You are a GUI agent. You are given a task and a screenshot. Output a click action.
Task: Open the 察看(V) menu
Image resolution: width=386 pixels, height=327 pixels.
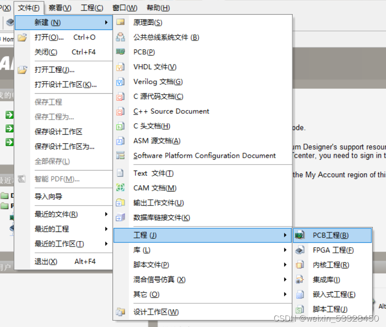point(60,8)
